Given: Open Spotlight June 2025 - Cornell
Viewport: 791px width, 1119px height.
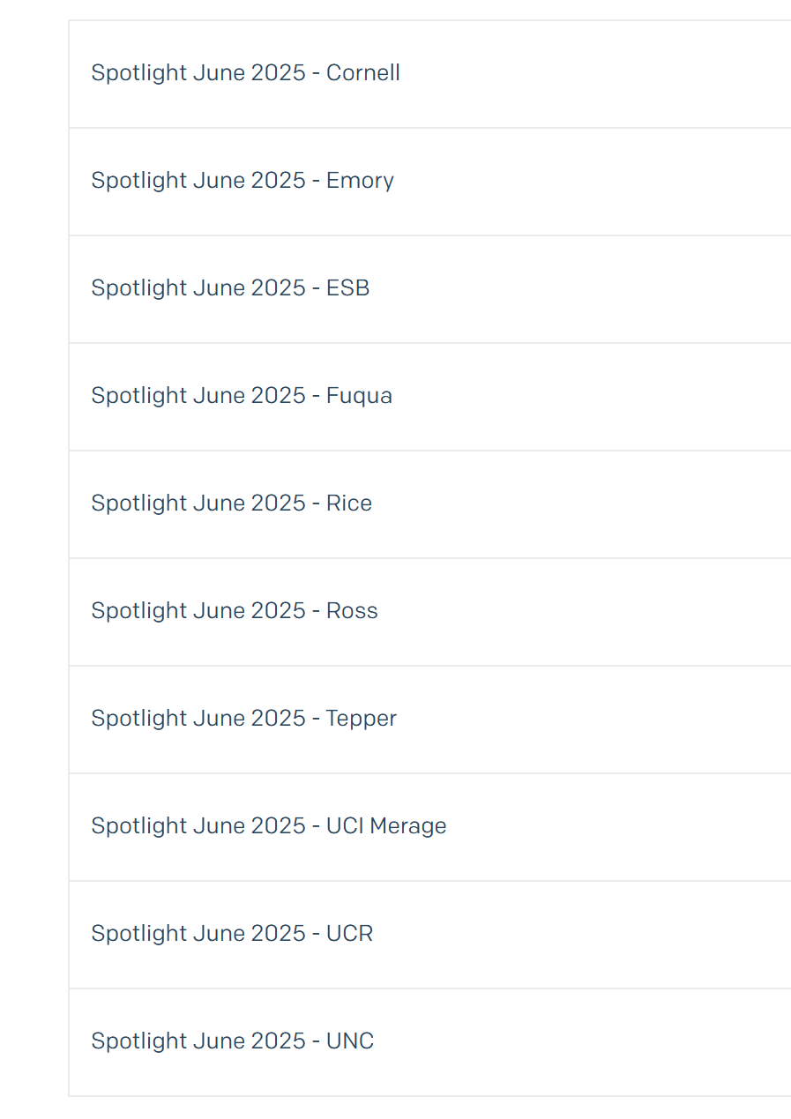Looking at the screenshot, I should click(x=245, y=73).
